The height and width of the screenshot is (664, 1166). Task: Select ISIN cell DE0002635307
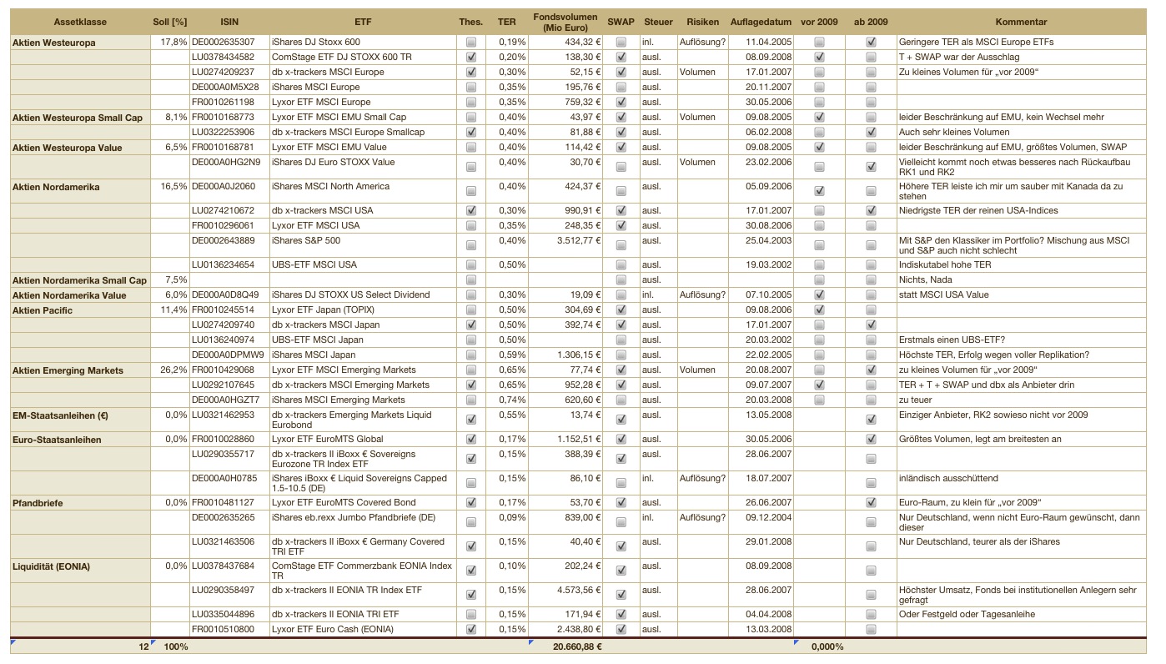[229, 42]
